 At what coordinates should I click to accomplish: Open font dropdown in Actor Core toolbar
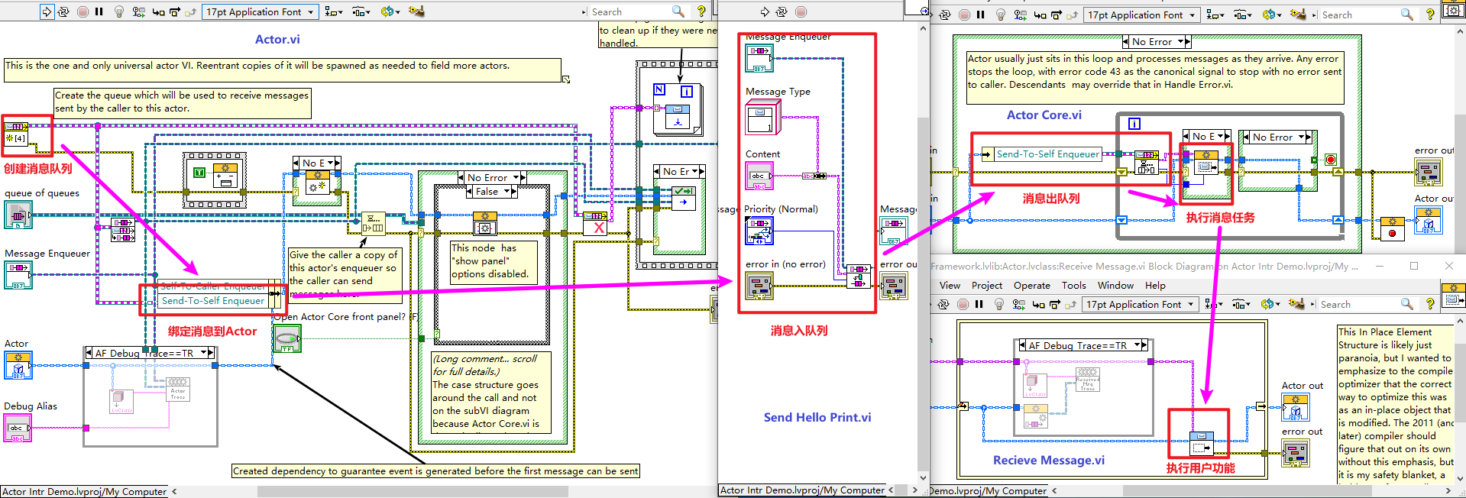pos(1141,15)
